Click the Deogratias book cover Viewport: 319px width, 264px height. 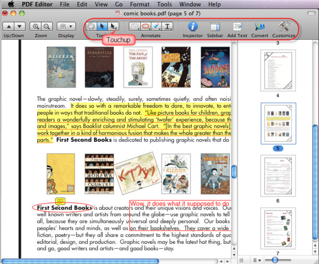pos(99,67)
